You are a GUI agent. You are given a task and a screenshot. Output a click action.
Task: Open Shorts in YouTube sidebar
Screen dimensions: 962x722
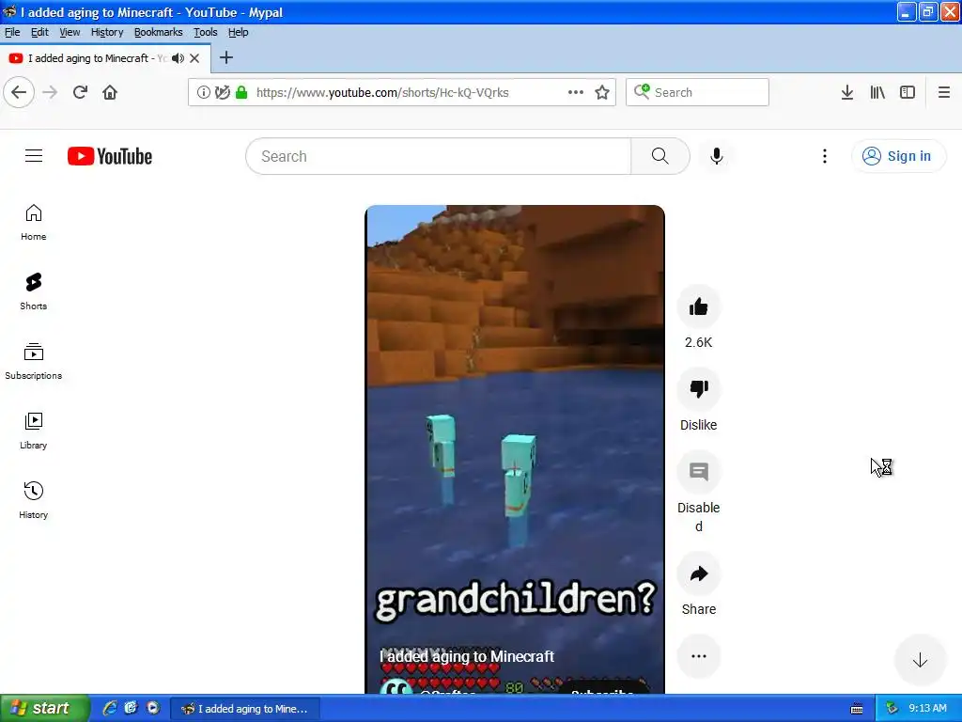pos(33,291)
